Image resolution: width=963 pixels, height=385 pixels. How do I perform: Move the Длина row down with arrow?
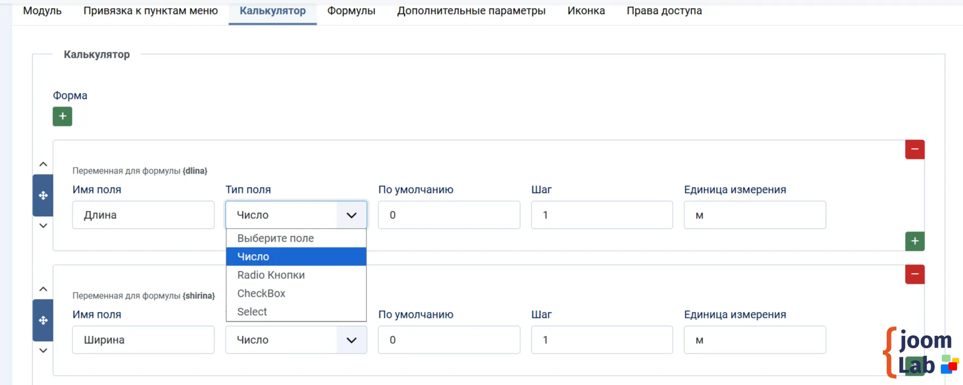click(x=43, y=225)
